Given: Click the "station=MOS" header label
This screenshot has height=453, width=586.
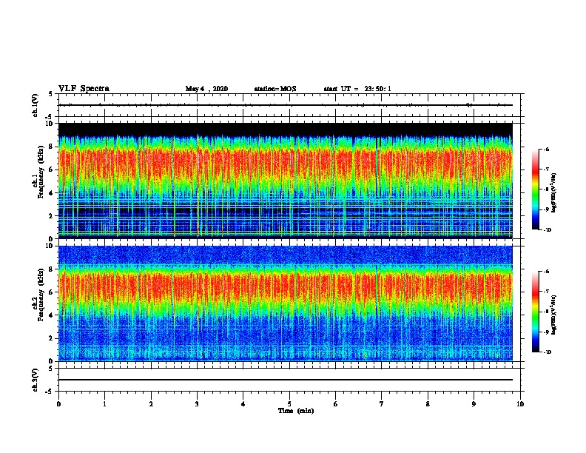Looking at the screenshot, I should pyautogui.click(x=275, y=89).
